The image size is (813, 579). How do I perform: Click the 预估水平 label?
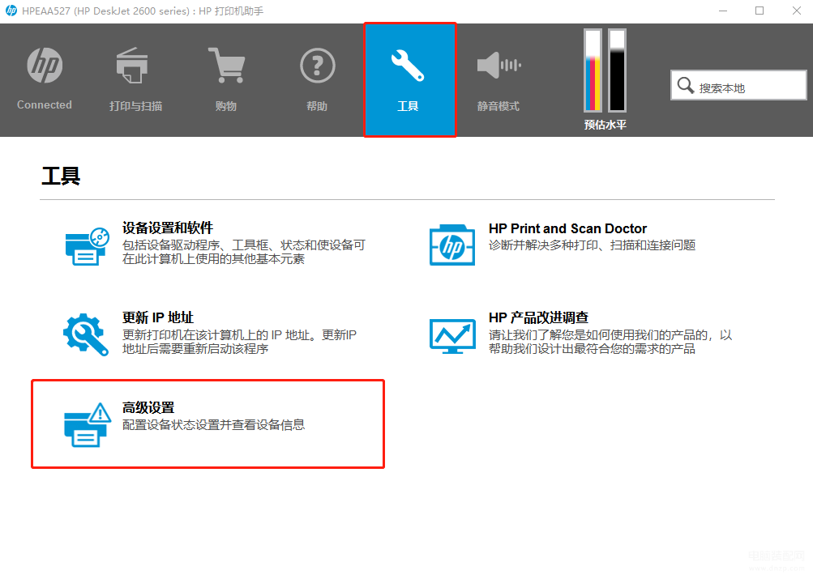605,125
